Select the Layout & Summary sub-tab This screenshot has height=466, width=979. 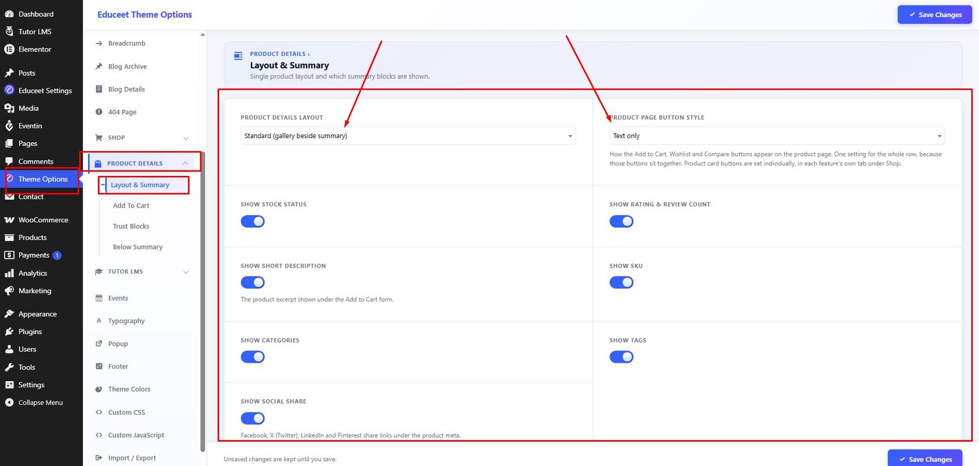[x=140, y=185]
